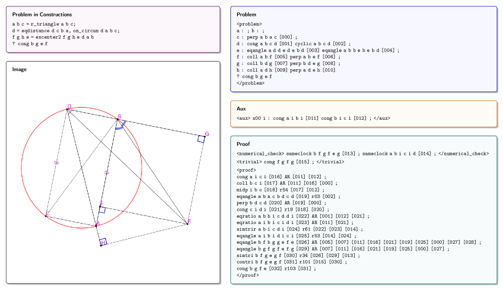Select the line starting 'd : cong a b c d [001]'
Viewport: 503px width, 290px height.
[294, 44]
